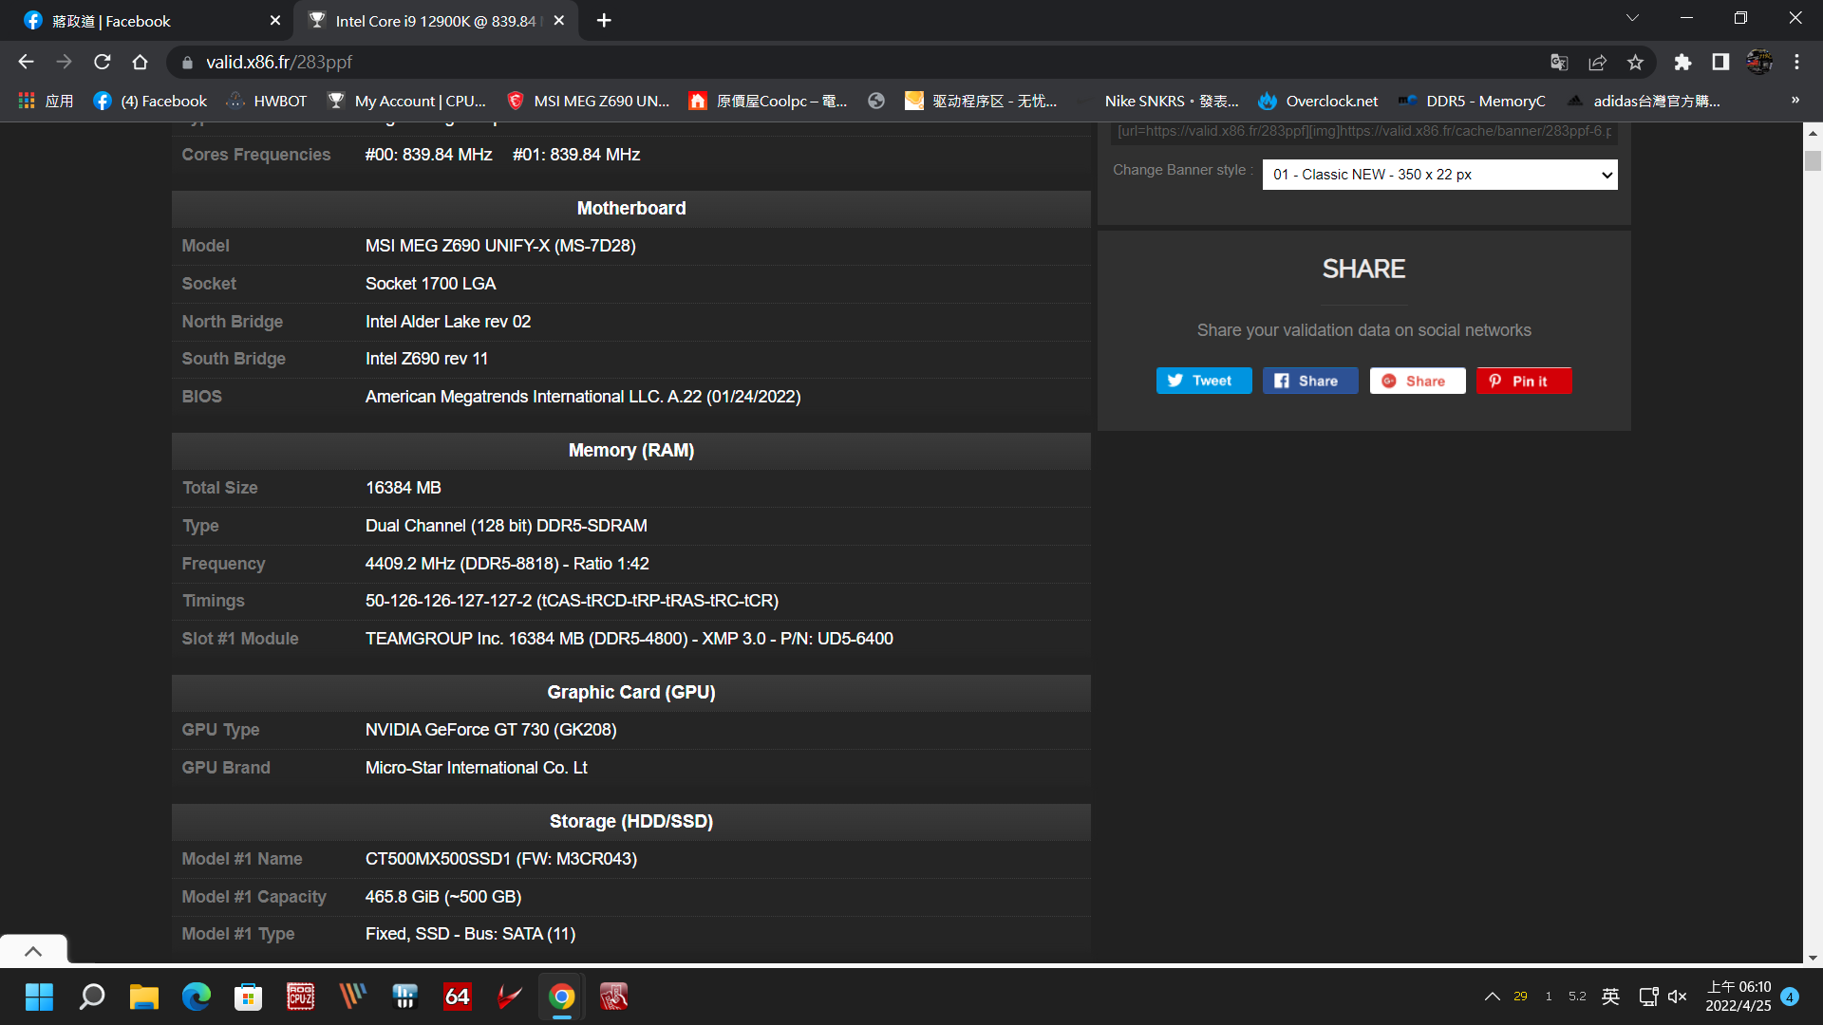Open the AIDA64 taskbar icon
The height and width of the screenshot is (1025, 1823).
point(458,997)
